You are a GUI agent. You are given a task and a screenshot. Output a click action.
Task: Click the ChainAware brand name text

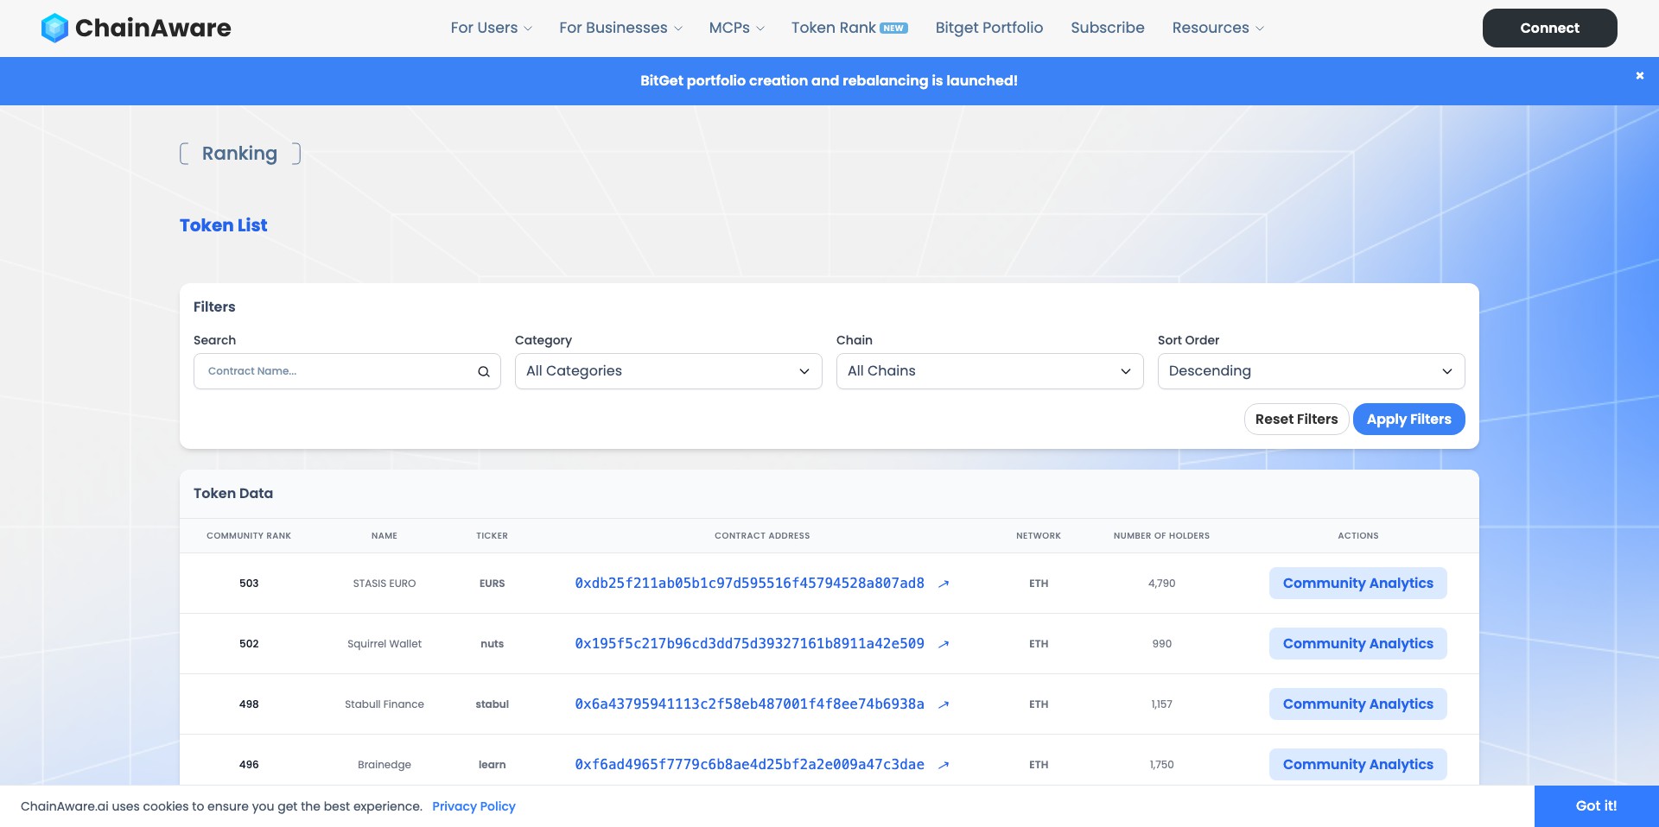[x=153, y=28]
